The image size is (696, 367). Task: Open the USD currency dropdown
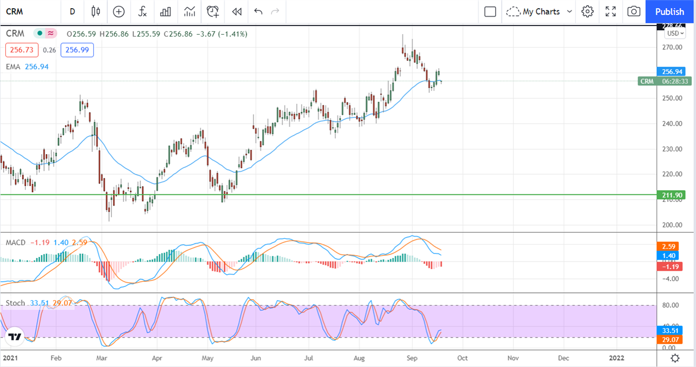(x=675, y=34)
